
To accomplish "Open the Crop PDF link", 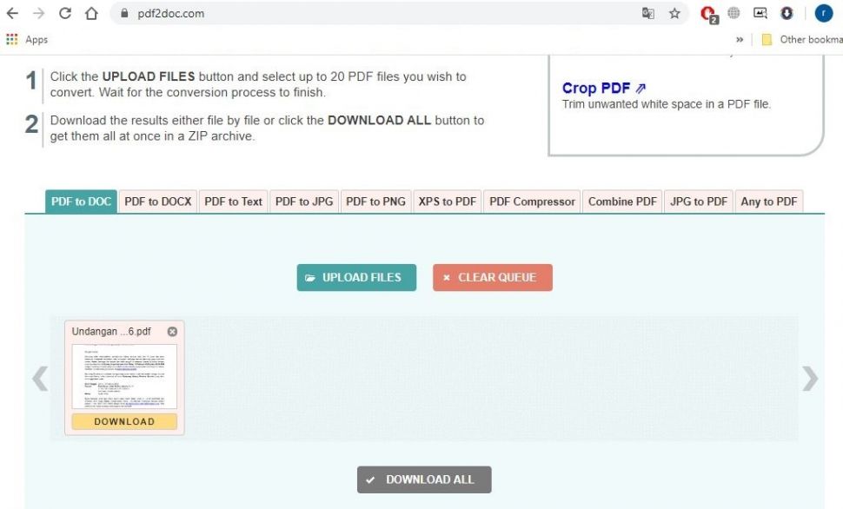I will click(x=604, y=88).
